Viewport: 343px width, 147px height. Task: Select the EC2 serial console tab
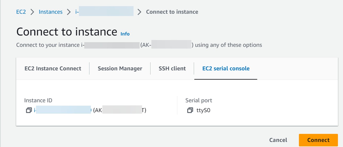coord(226,69)
